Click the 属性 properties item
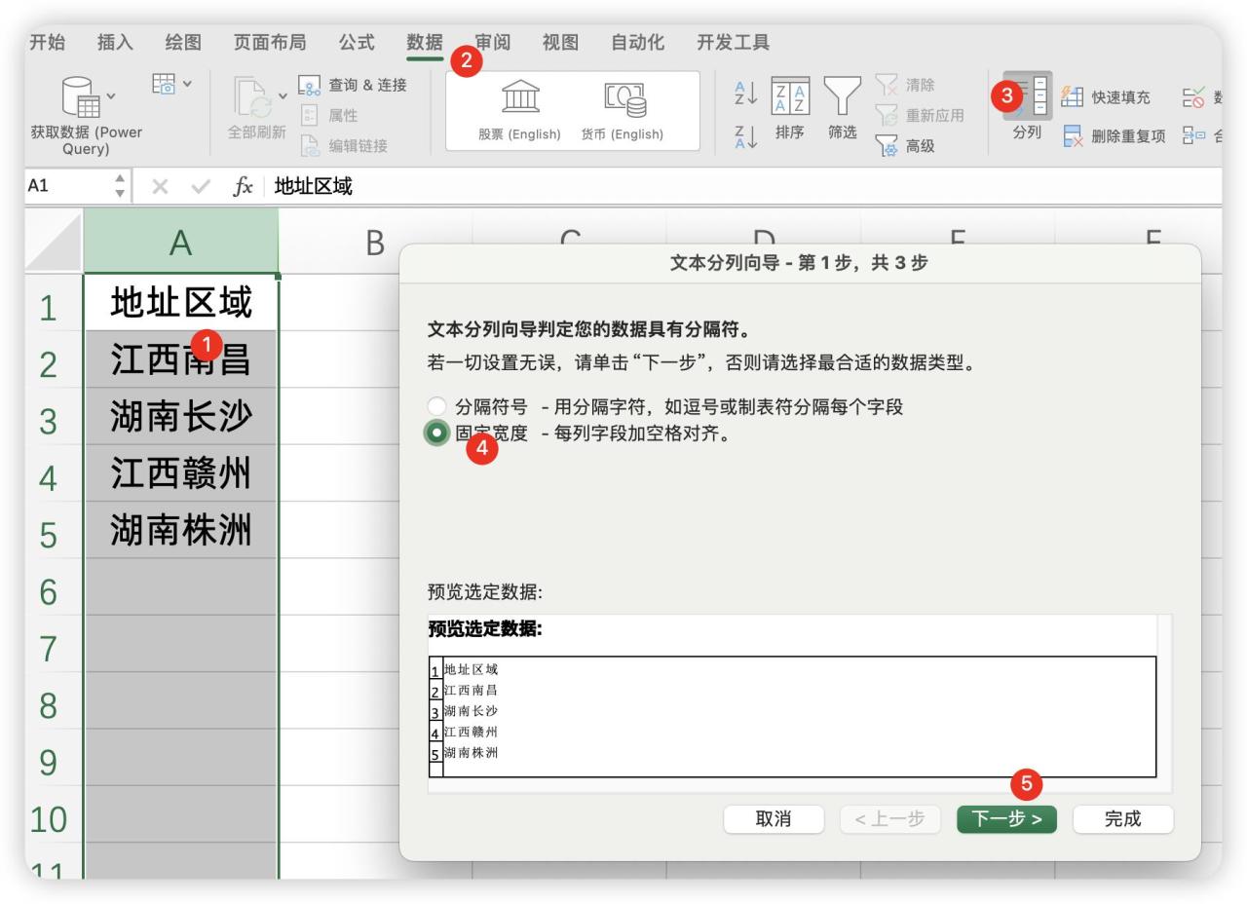Screen dimensions: 1247x904 pos(328,116)
